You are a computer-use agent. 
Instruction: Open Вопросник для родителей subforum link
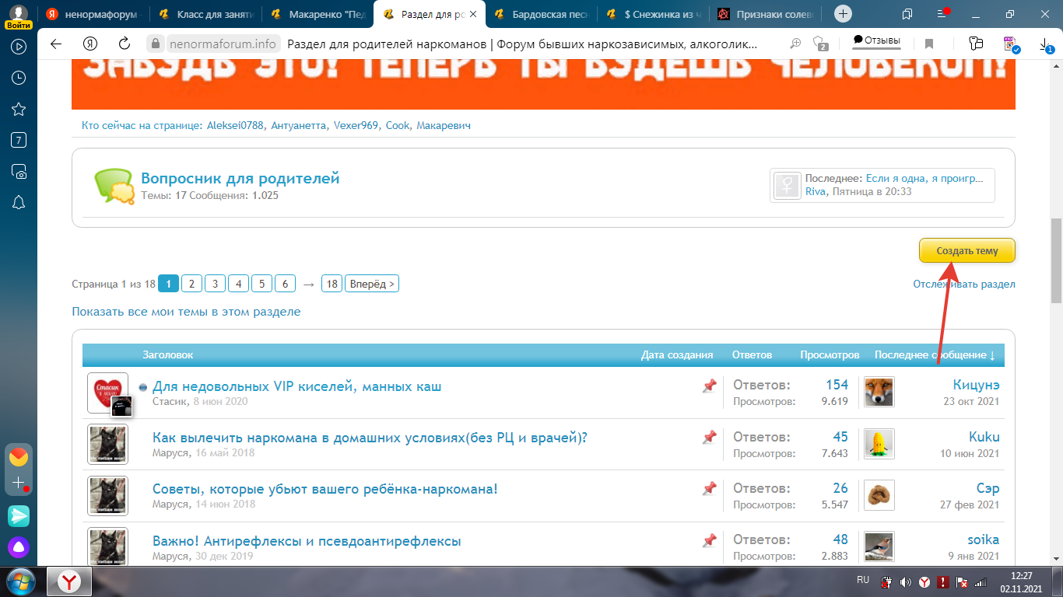pos(240,178)
